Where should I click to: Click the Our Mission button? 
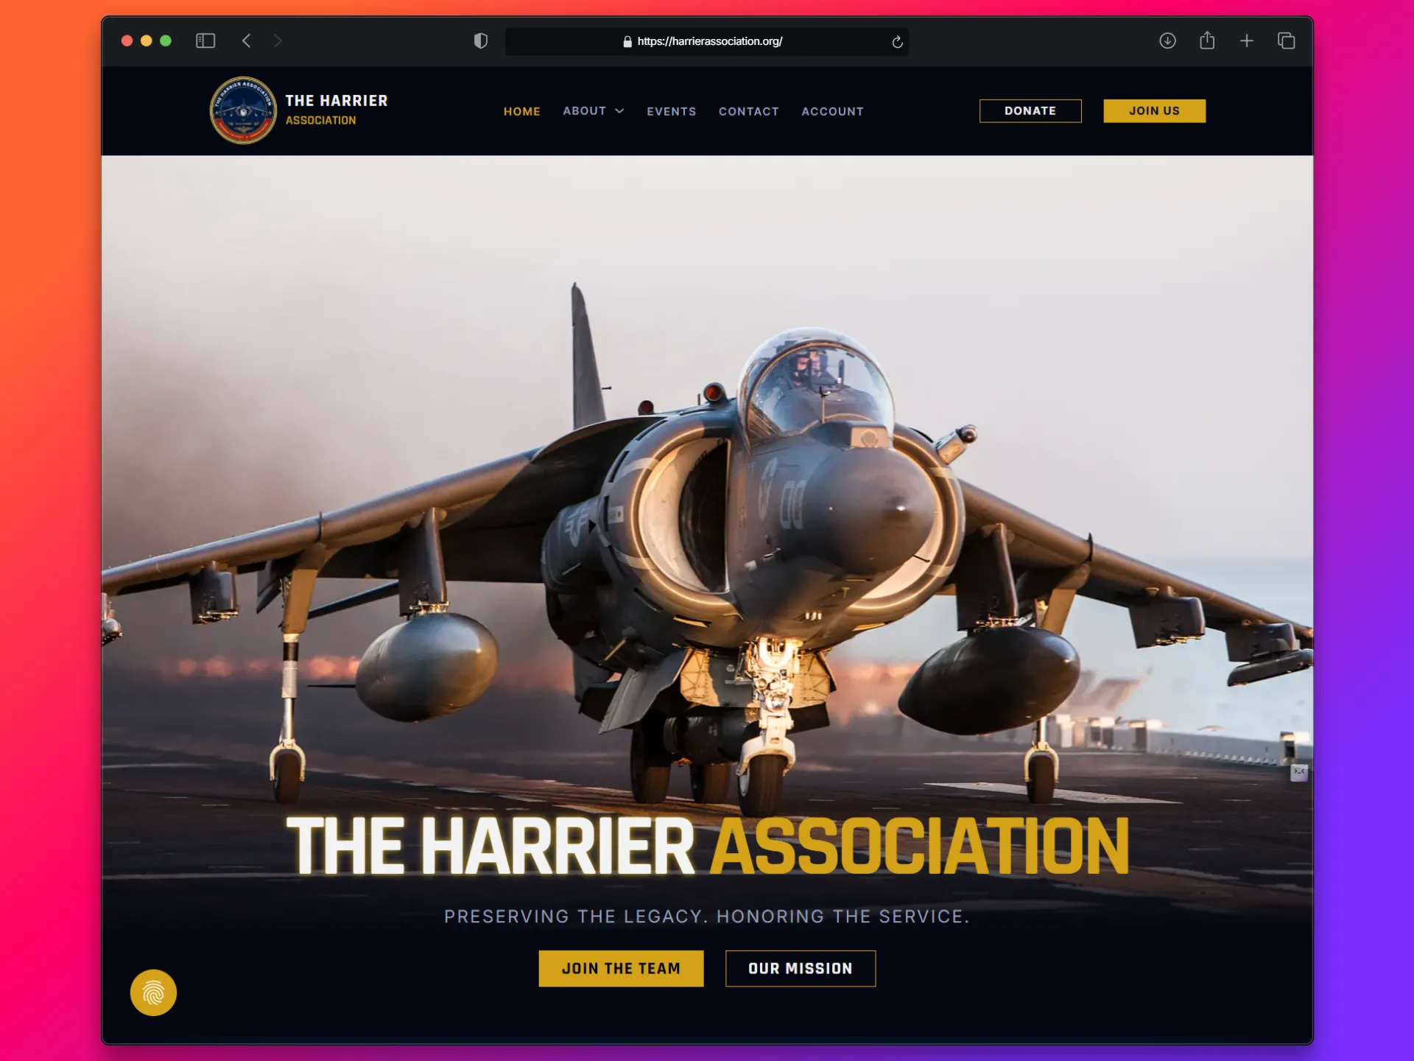pyautogui.click(x=801, y=968)
